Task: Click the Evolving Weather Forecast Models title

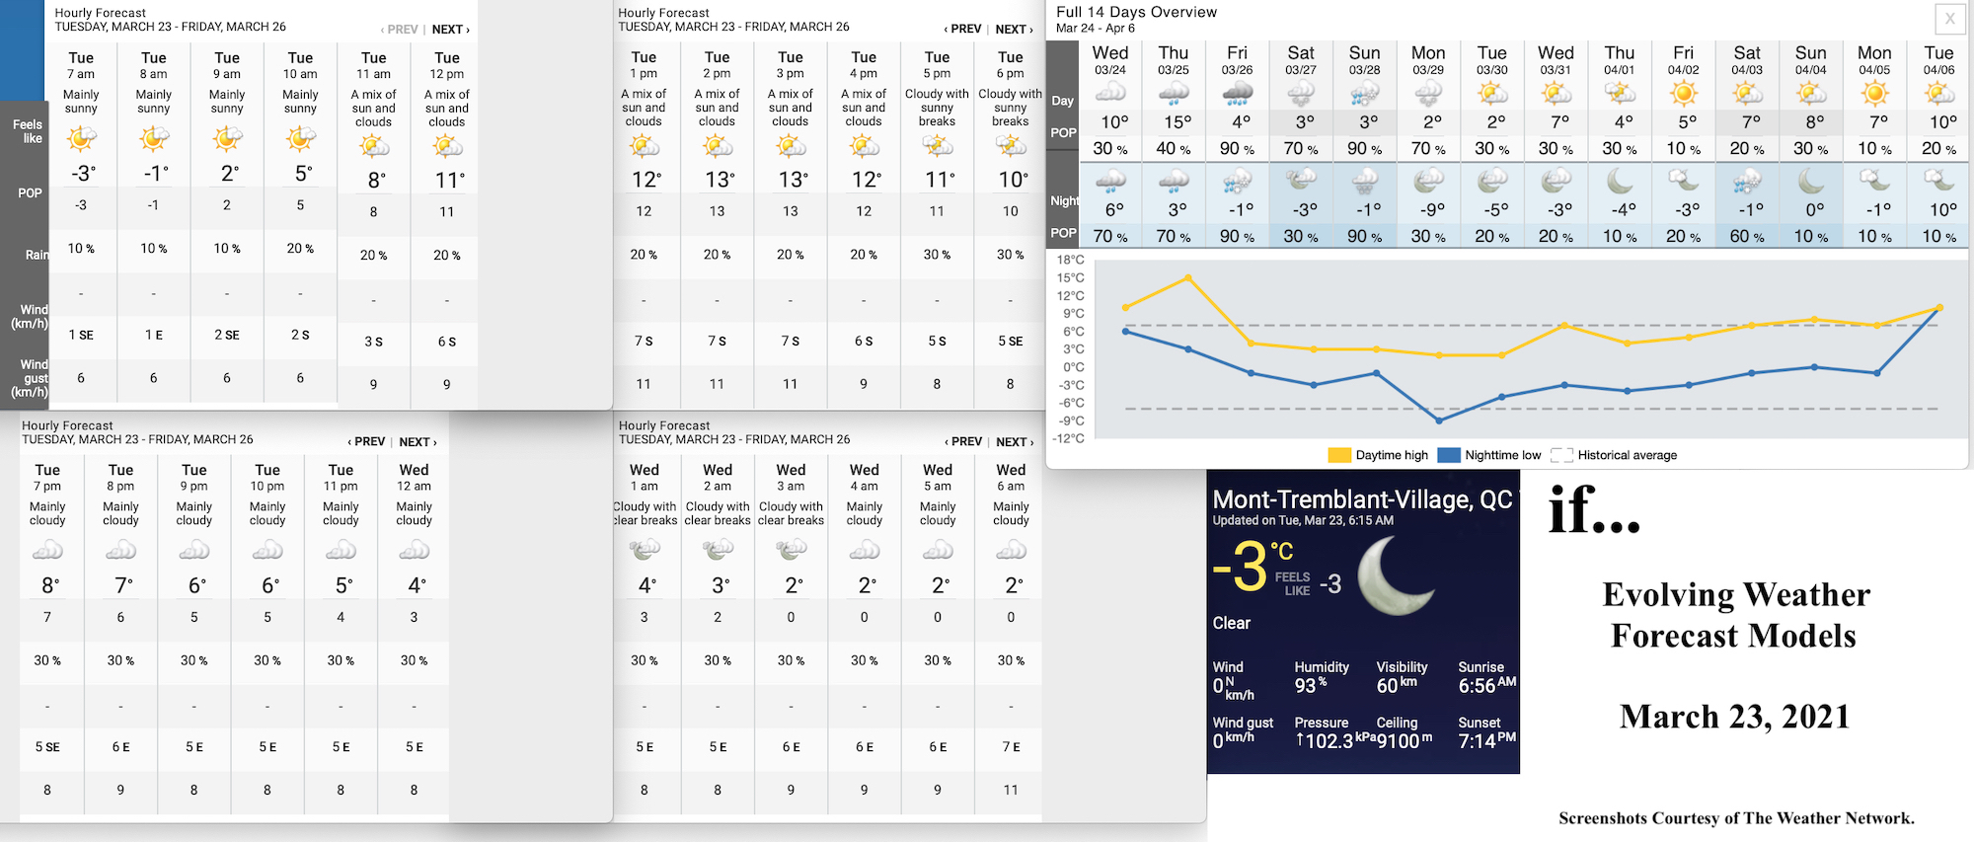Action: point(1735,615)
